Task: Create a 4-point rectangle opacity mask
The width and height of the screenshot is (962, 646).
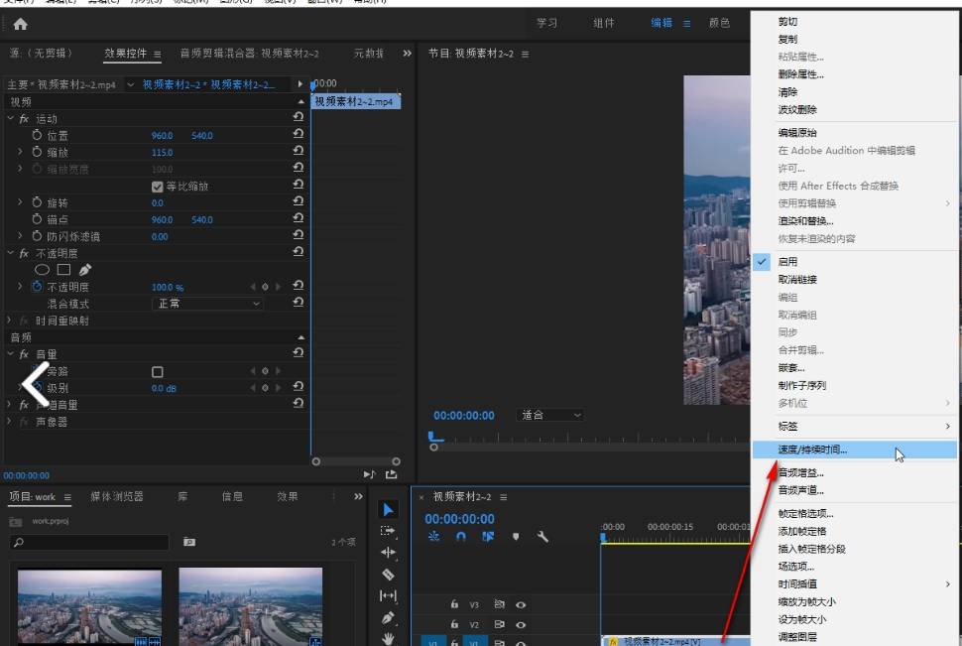Action: [x=63, y=270]
